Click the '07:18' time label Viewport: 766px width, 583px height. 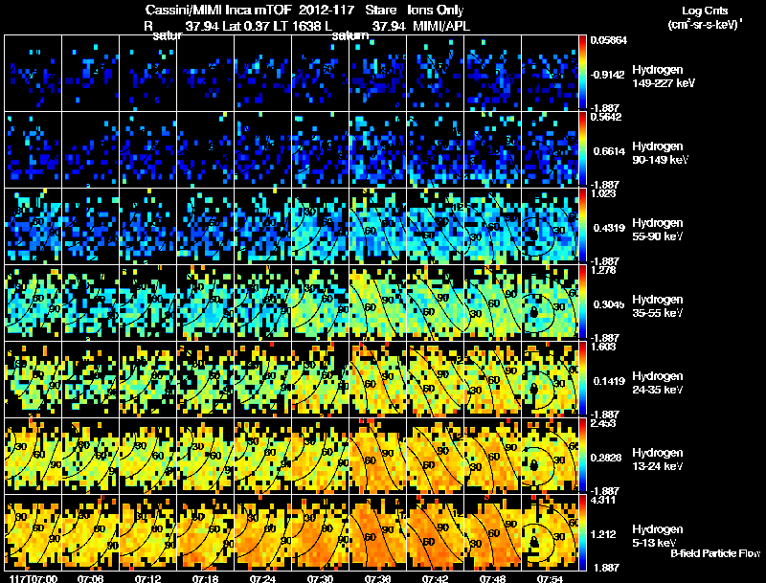[205, 578]
